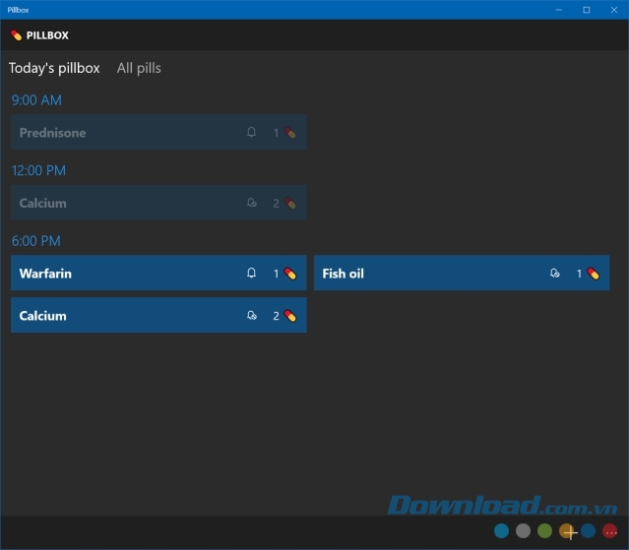Click the muted bell on 12:00 PM Calcium
Screen dimensions: 629x550
click(251, 204)
